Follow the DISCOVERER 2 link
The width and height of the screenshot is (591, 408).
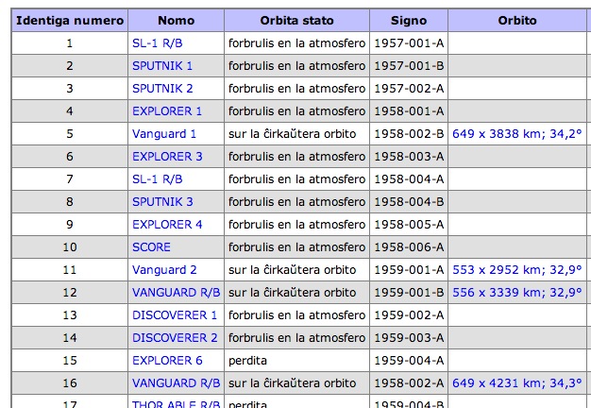(175, 338)
